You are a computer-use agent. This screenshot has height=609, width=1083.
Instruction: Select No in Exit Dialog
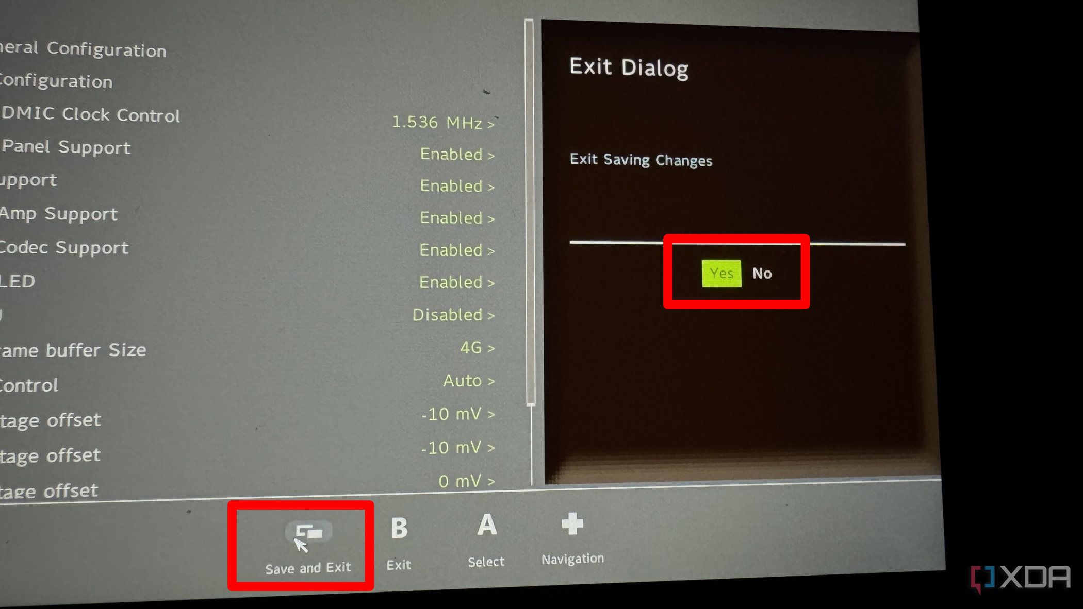(762, 272)
